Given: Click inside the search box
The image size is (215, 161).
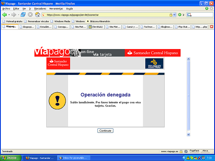Looking at the screenshot, I should click(x=202, y=15).
